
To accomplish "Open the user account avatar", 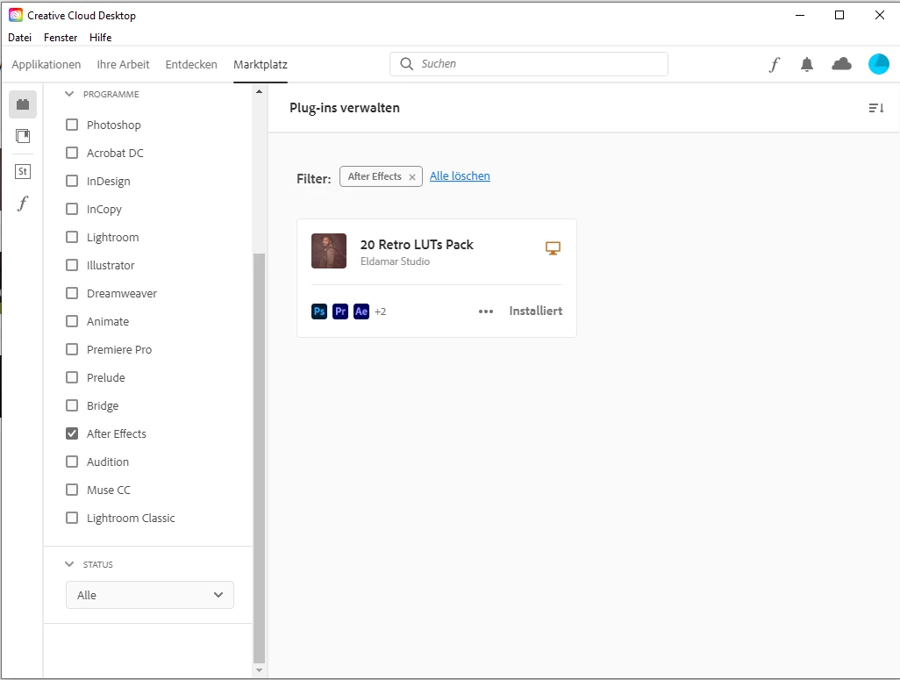I will 879,64.
